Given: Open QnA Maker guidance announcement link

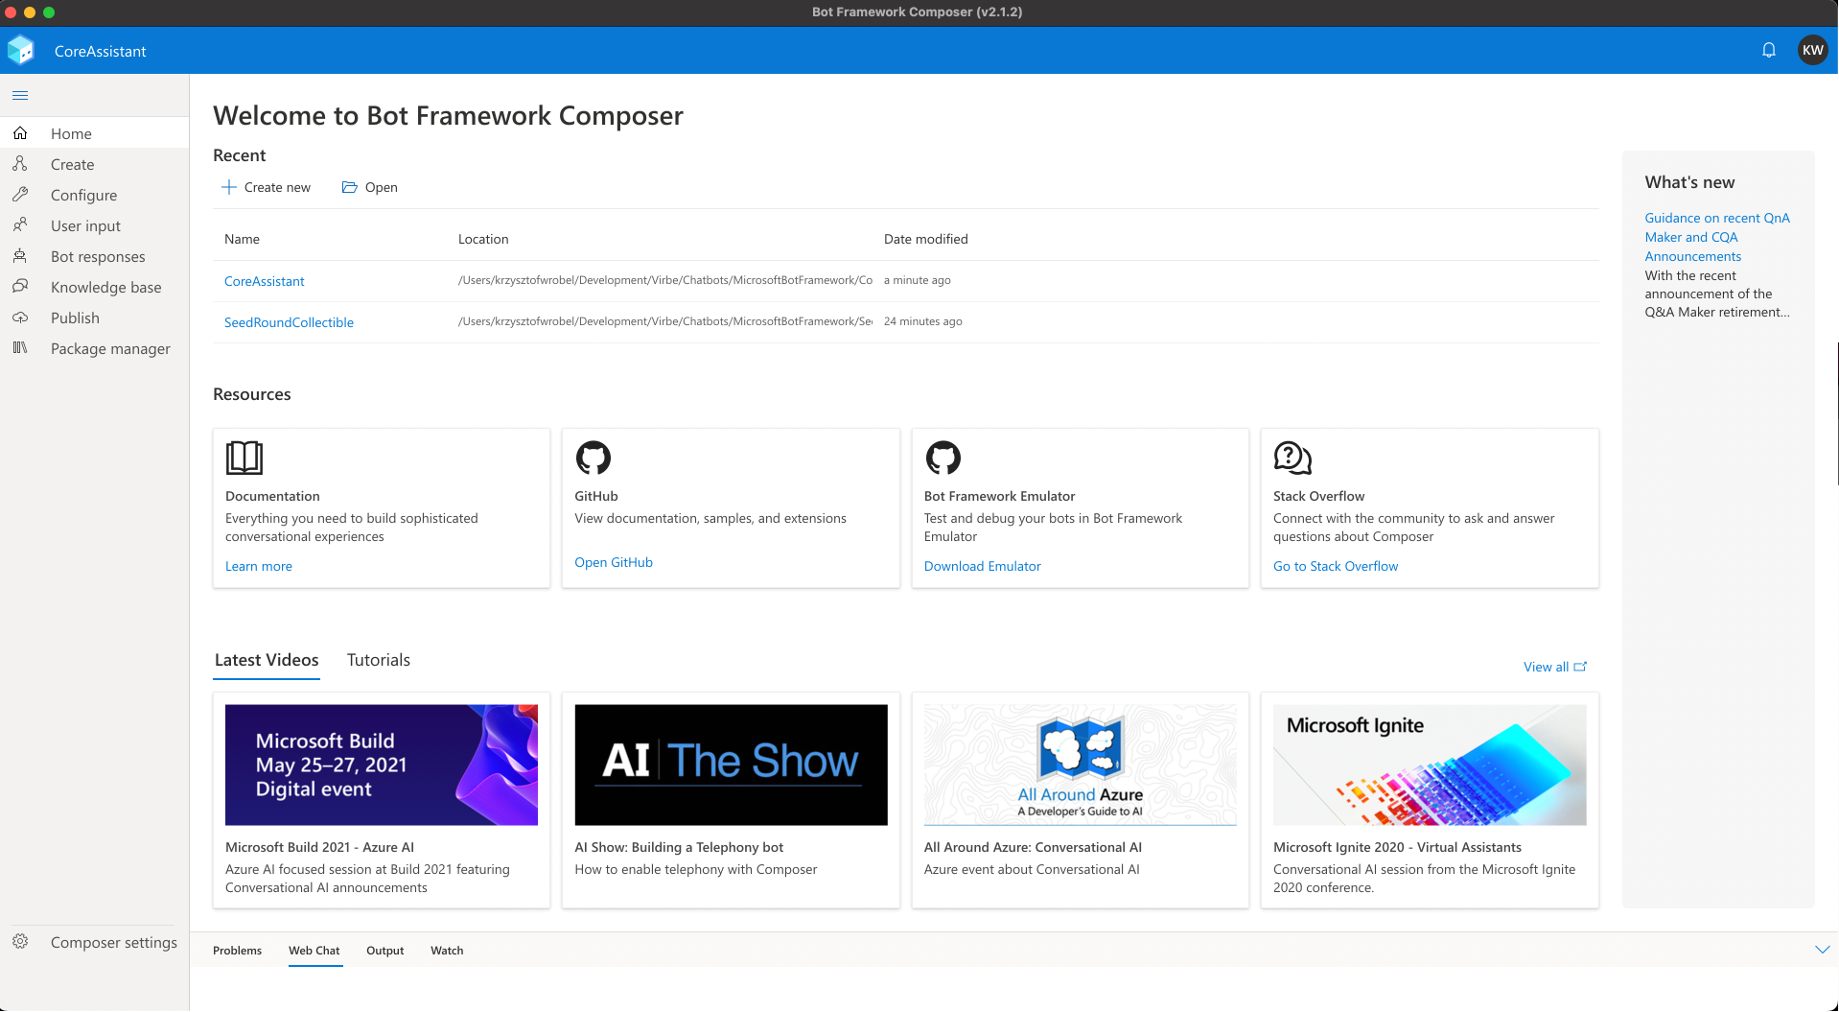Looking at the screenshot, I should (x=1717, y=237).
